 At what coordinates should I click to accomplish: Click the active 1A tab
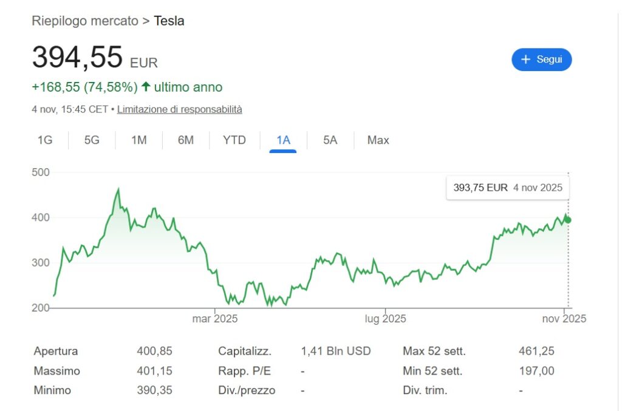coord(283,140)
